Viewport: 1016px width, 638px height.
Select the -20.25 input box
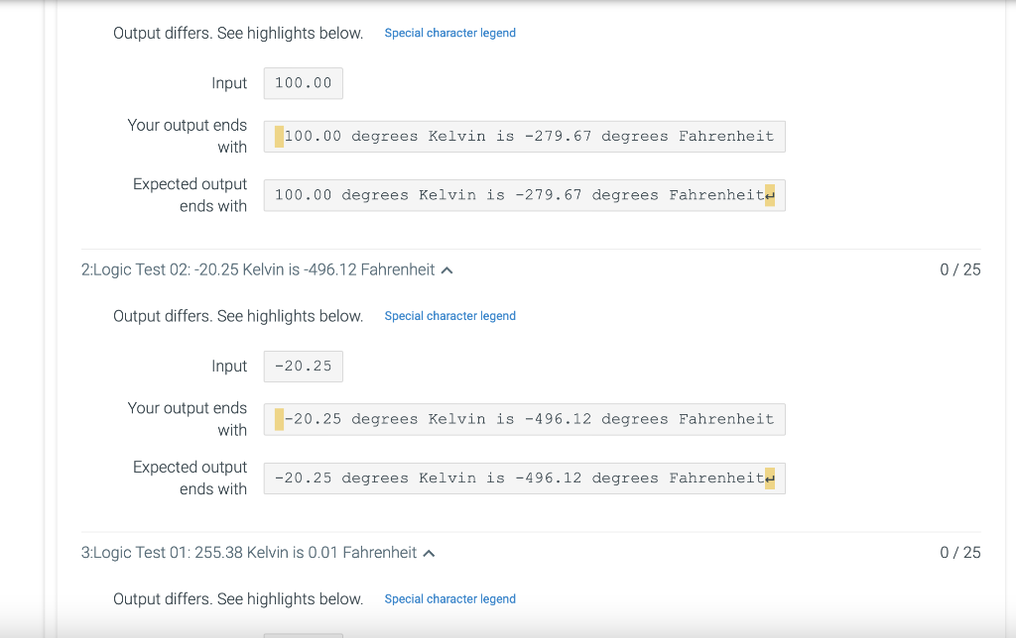[x=304, y=367]
